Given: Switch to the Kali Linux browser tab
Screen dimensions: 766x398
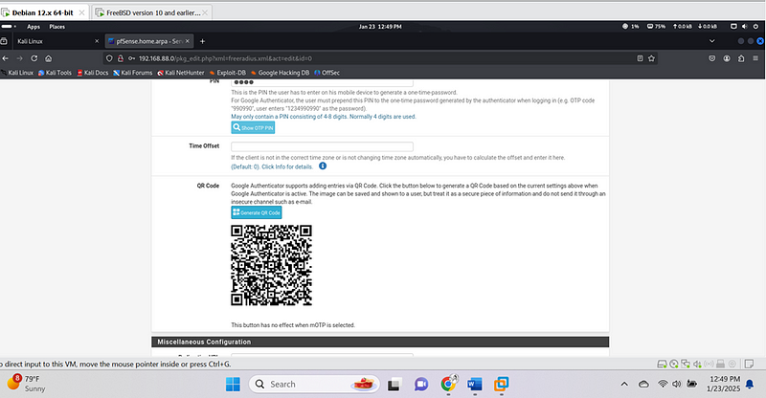Looking at the screenshot, I should tap(56, 41).
